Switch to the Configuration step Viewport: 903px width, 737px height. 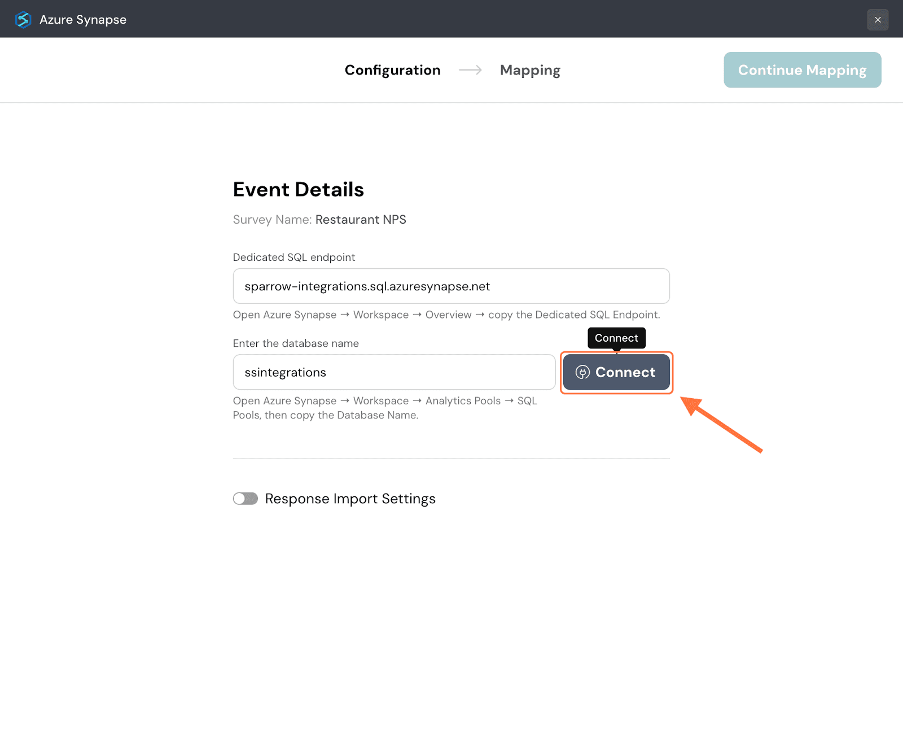(x=392, y=70)
